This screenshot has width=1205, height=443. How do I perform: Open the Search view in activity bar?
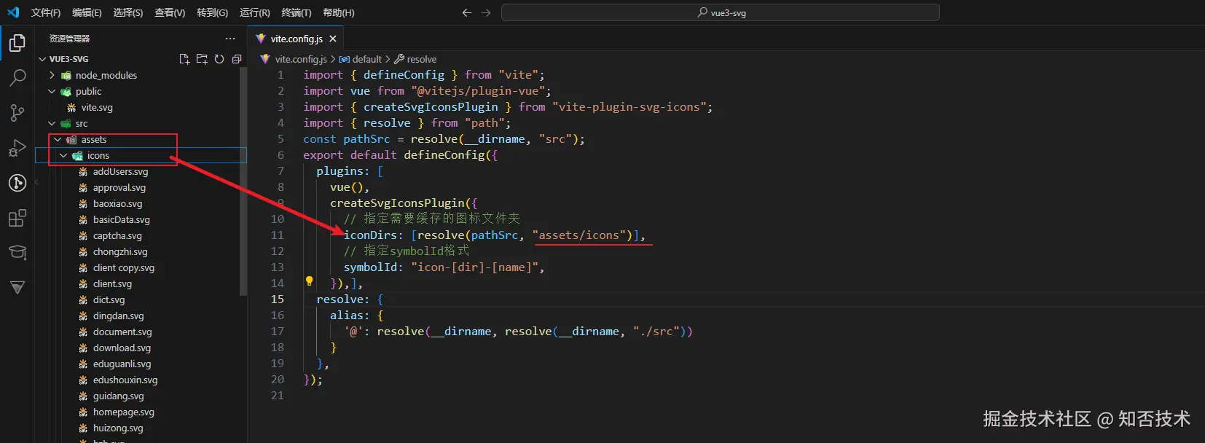[17, 77]
